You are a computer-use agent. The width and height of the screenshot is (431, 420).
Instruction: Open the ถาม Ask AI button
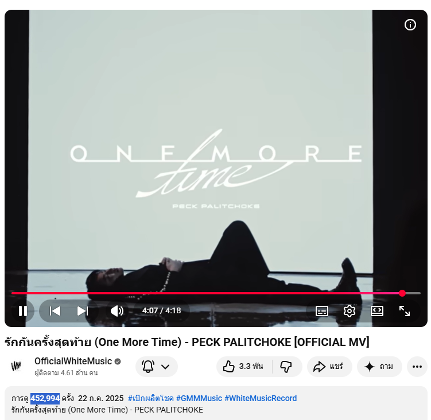pyautogui.click(x=379, y=367)
